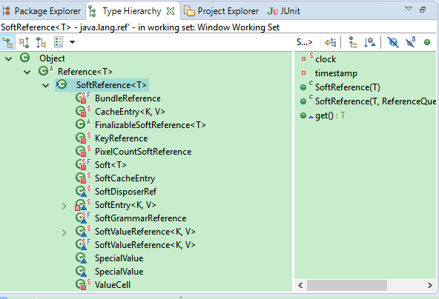Toggle Hide Non-Public Members filter

(x=427, y=42)
